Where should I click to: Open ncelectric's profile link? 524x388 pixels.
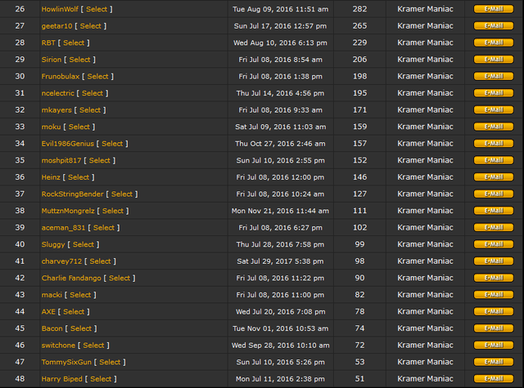point(58,93)
